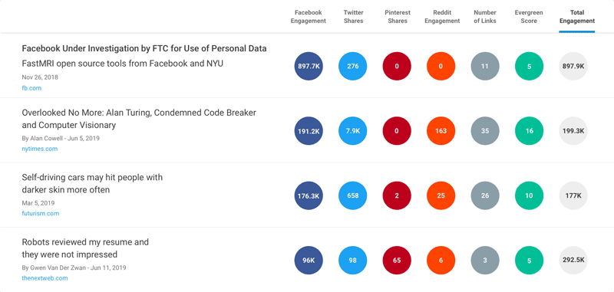
Task: Sort by Total Engagement column
Action: (577, 17)
